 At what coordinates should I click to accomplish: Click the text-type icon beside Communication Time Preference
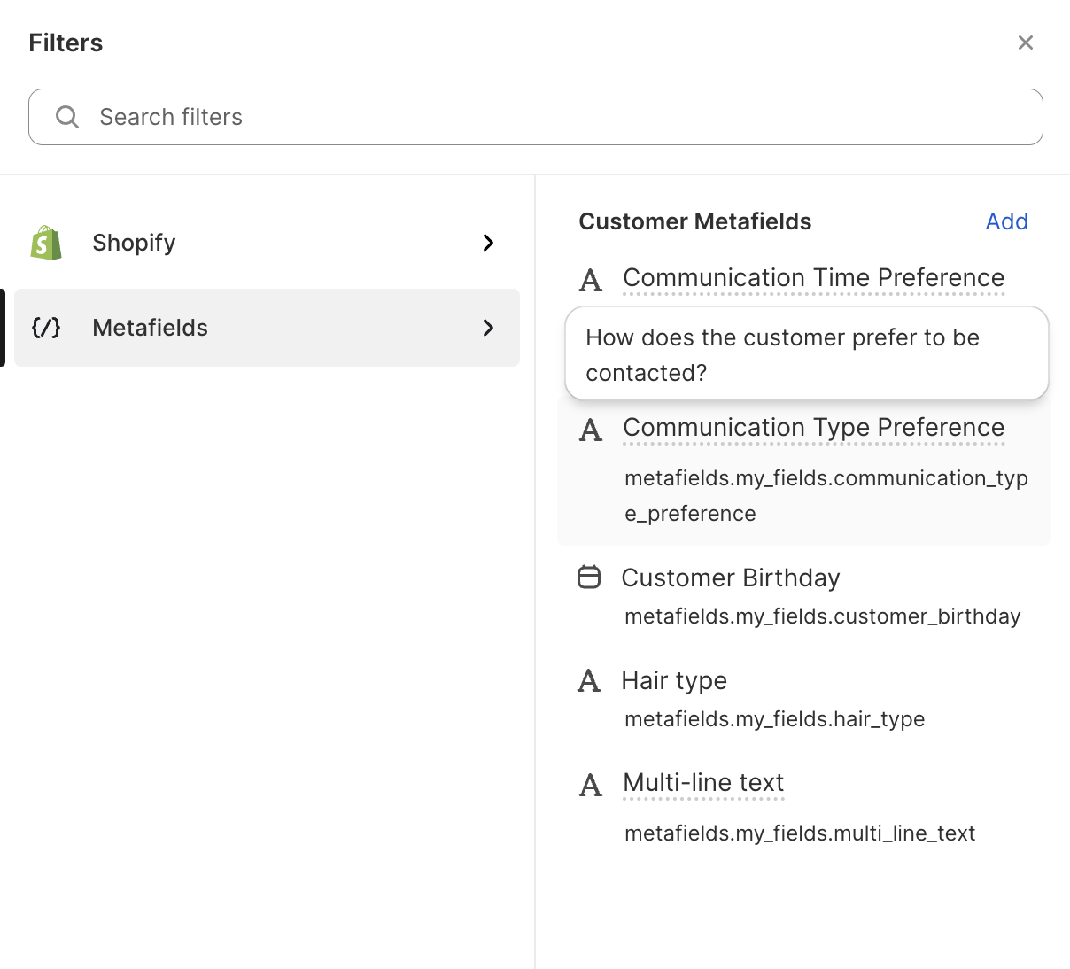coord(591,281)
